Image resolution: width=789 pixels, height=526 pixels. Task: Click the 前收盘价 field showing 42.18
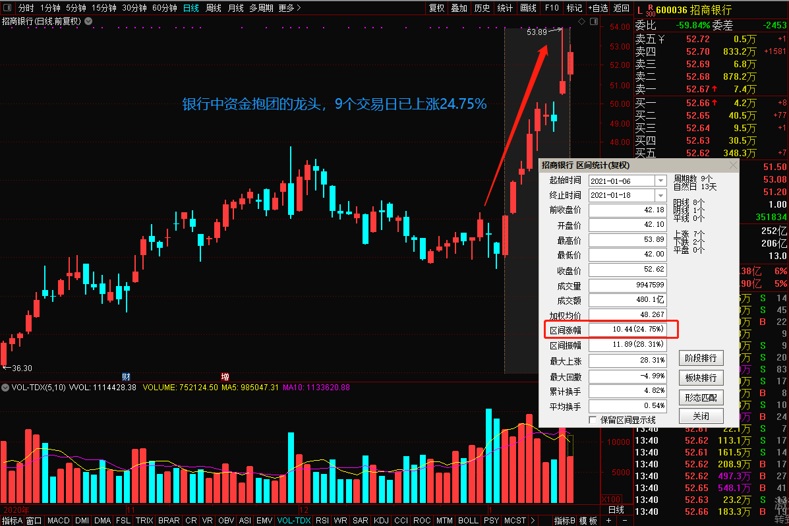(628, 210)
